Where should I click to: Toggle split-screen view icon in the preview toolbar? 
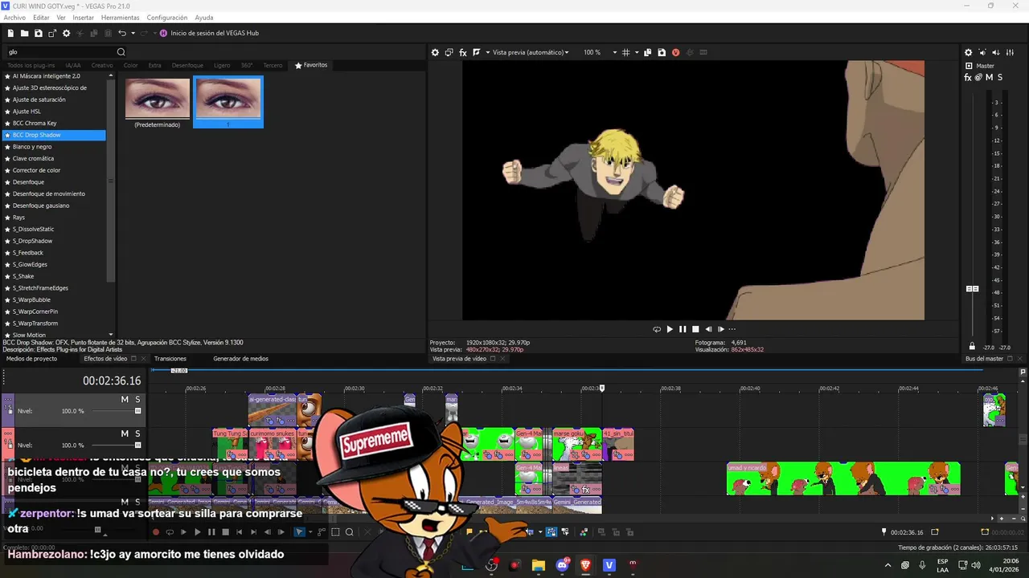click(476, 52)
